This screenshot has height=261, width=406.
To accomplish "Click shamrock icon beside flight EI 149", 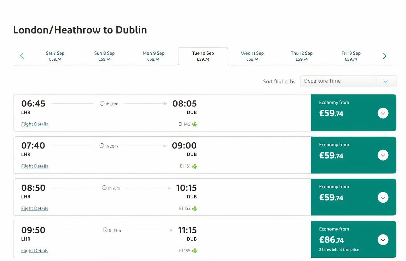I will coord(194,124).
